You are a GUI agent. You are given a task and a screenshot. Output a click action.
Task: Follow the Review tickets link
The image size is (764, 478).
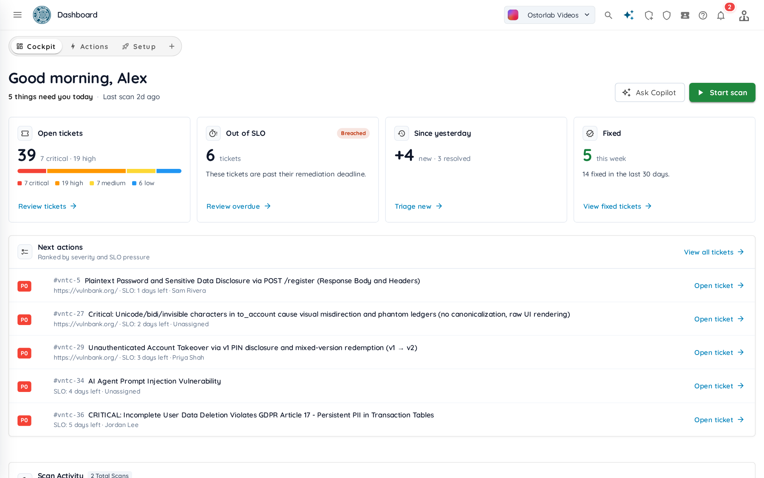[47, 206]
